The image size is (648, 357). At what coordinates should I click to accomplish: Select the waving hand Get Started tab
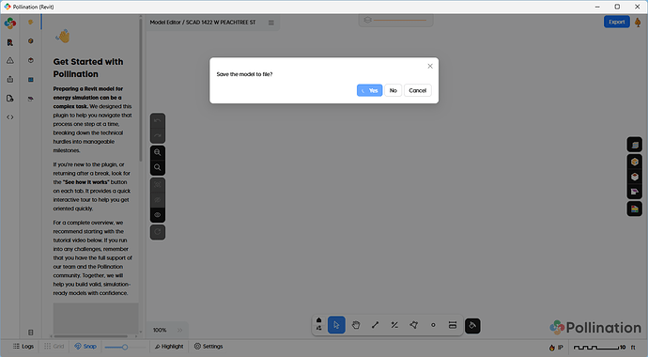click(x=31, y=23)
